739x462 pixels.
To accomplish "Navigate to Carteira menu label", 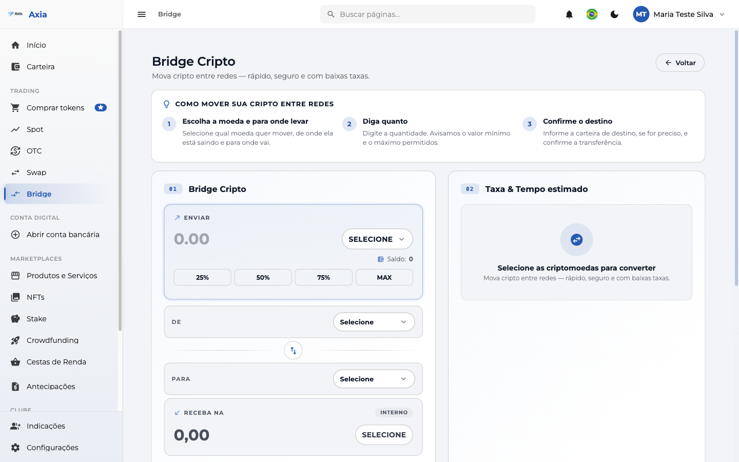I will tap(41, 67).
